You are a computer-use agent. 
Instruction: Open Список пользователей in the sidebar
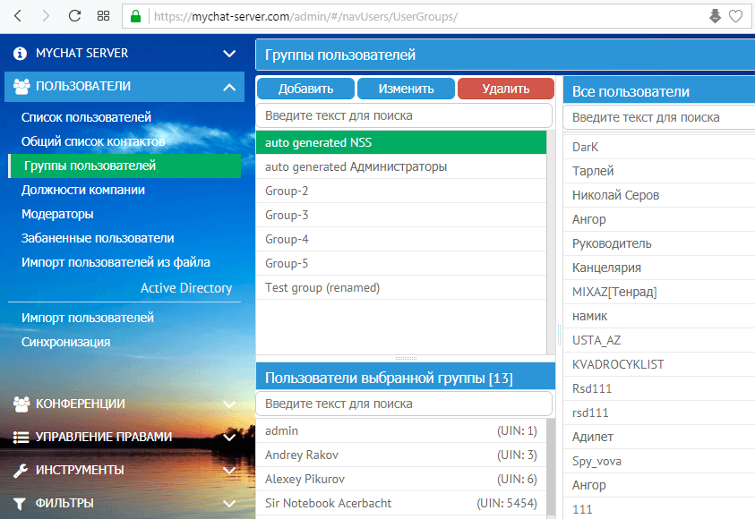coord(86,117)
